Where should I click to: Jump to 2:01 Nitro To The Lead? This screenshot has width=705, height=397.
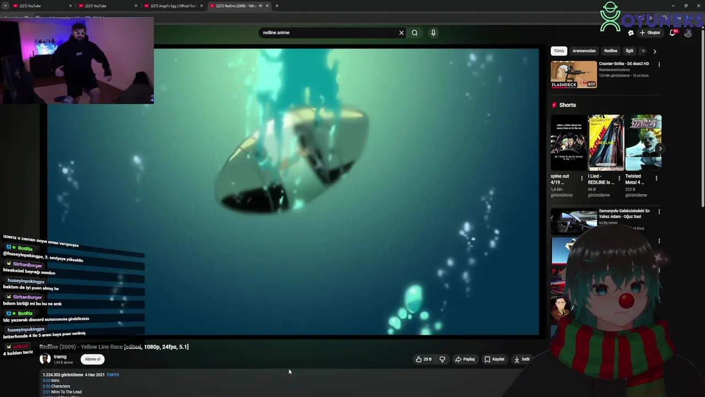click(46, 392)
